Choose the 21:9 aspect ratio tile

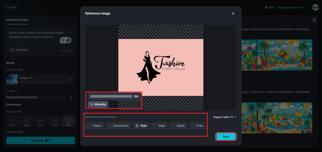pyautogui.click(x=12, y=121)
